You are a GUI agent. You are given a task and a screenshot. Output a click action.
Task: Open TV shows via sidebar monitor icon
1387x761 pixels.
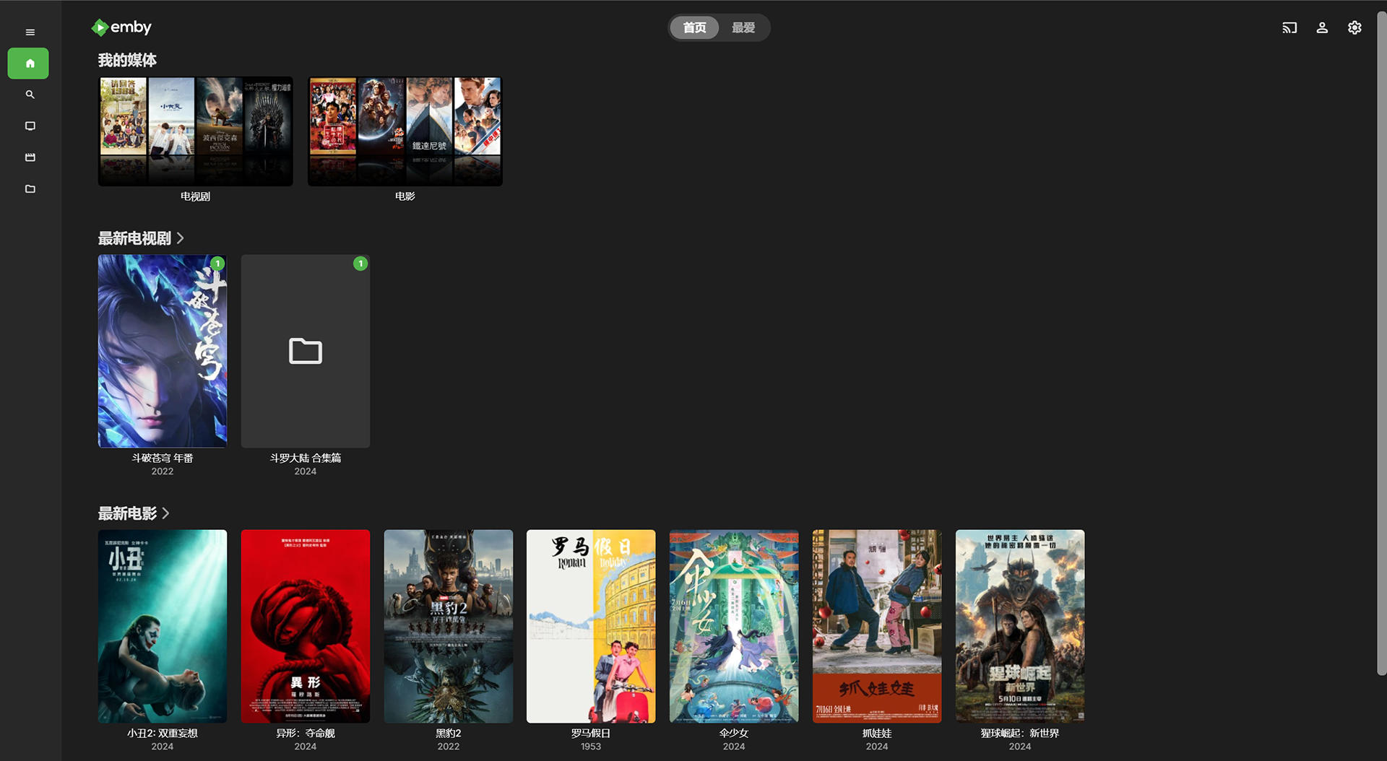pos(30,126)
